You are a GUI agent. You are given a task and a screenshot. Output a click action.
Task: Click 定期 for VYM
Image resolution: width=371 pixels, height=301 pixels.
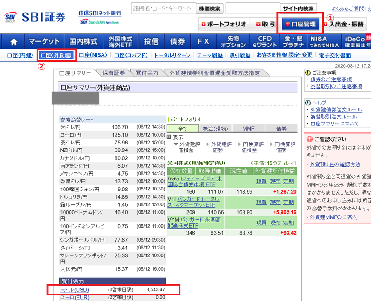(288, 223)
